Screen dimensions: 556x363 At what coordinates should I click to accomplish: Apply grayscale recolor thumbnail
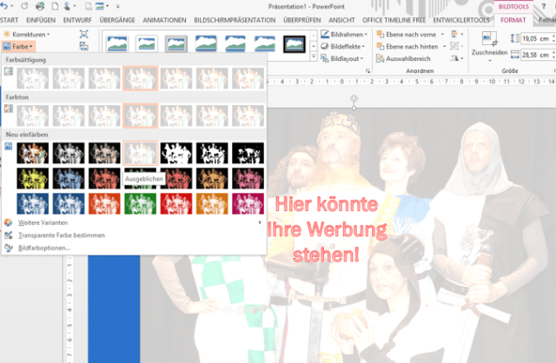tap(69, 153)
